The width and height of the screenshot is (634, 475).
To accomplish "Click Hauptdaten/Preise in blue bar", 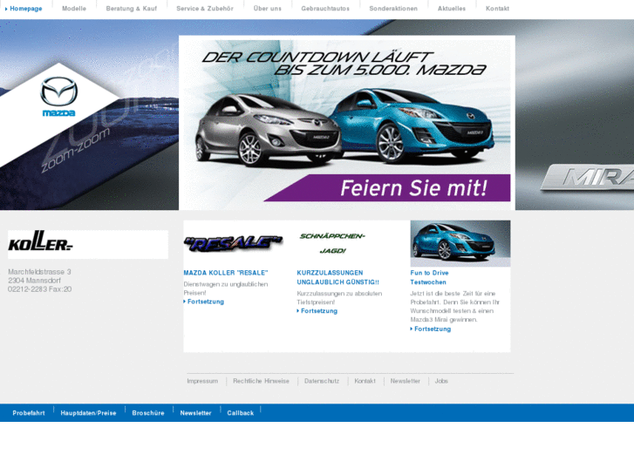I will click(88, 413).
